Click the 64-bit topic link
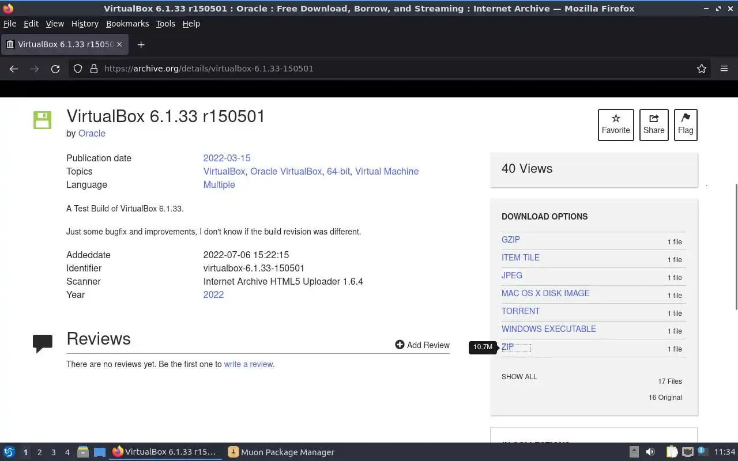The image size is (738, 461). click(338, 171)
